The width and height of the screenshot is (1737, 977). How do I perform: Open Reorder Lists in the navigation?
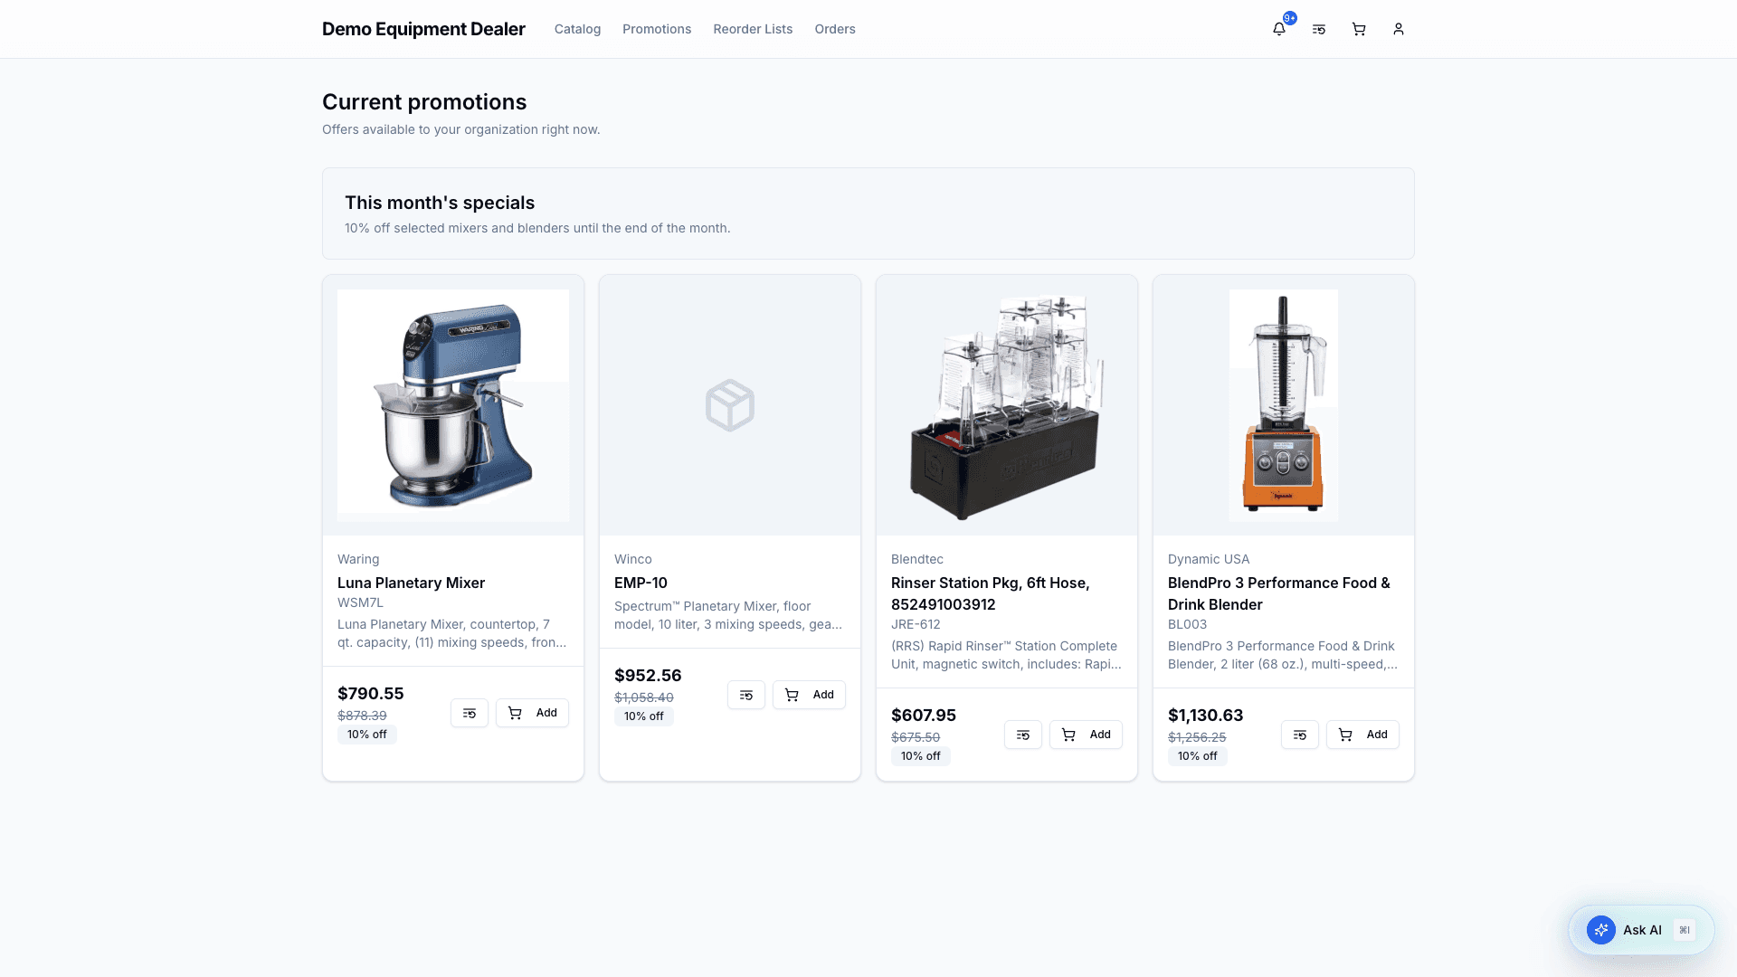[753, 29]
